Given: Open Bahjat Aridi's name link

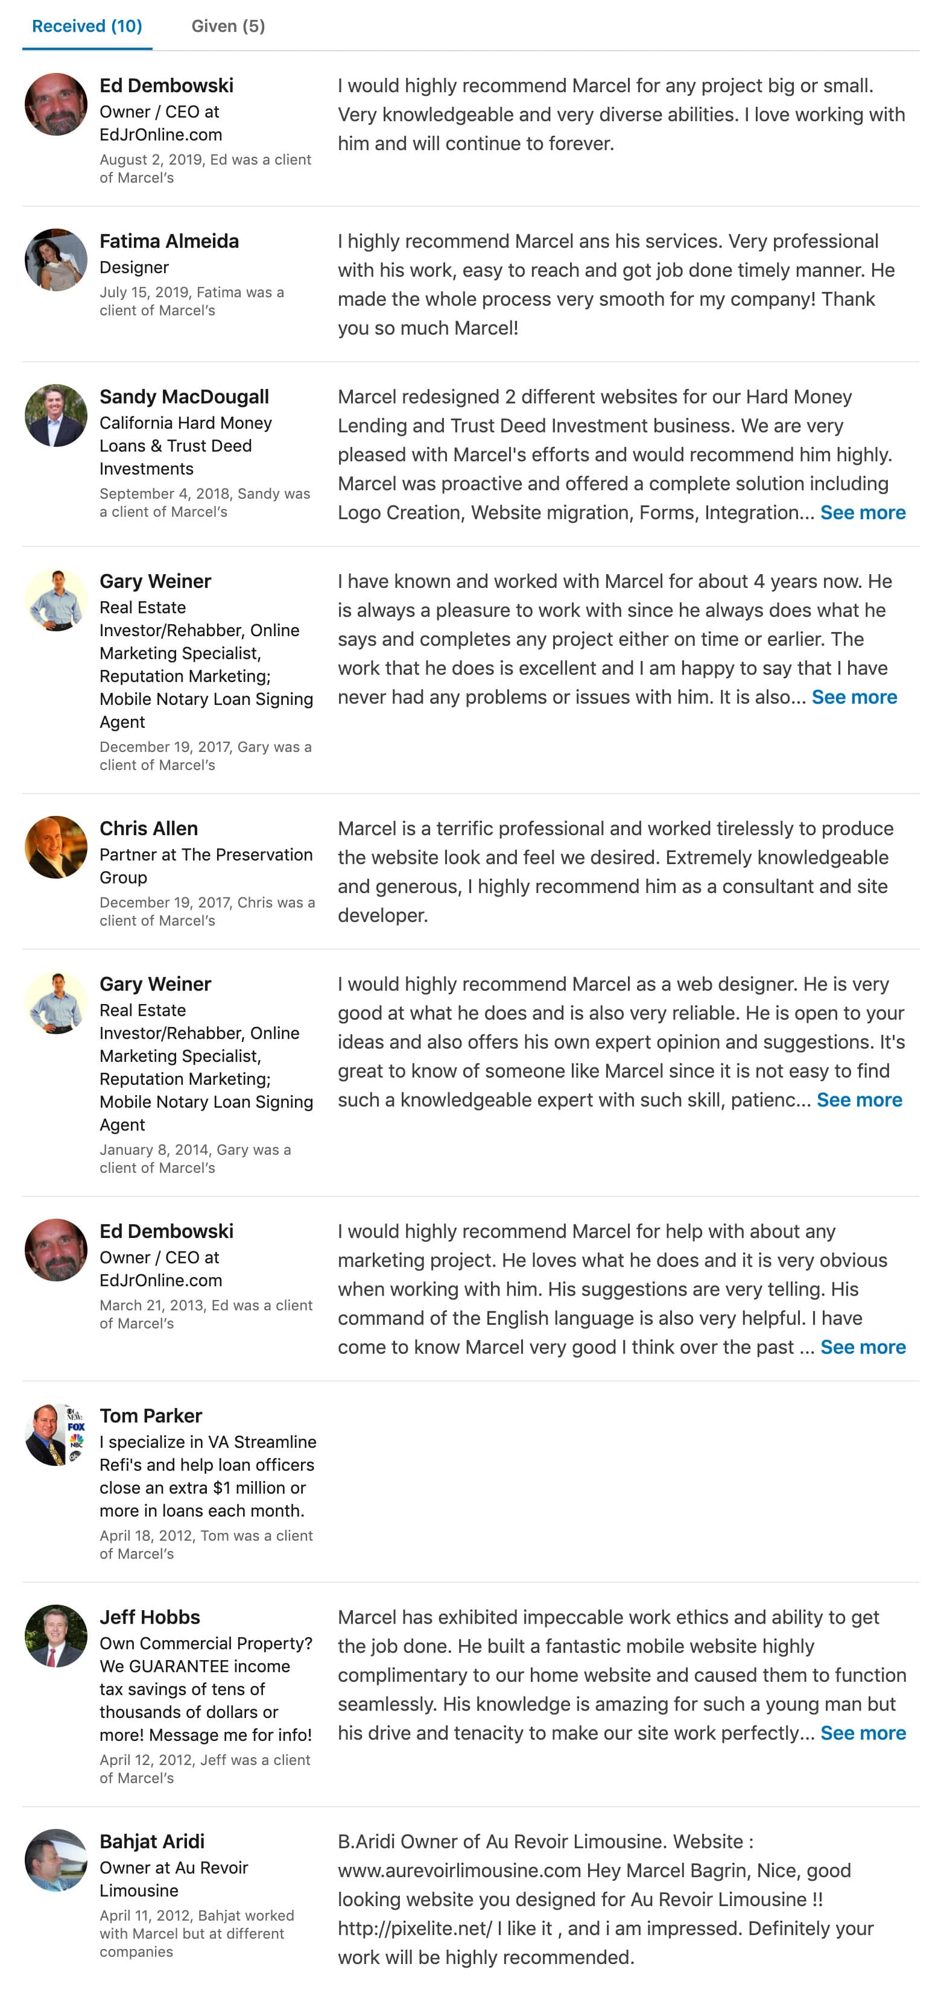Looking at the screenshot, I should click(x=152, y=1841).
